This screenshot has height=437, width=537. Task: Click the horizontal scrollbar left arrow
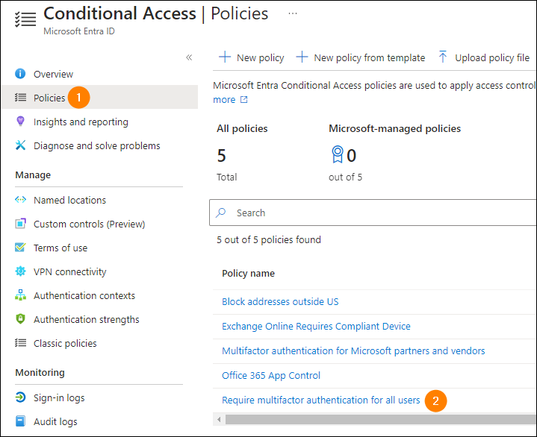219,419
